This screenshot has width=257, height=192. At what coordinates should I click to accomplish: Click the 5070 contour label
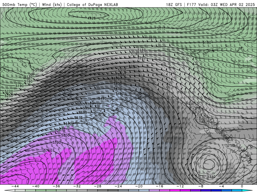click(x=152, y=38)
